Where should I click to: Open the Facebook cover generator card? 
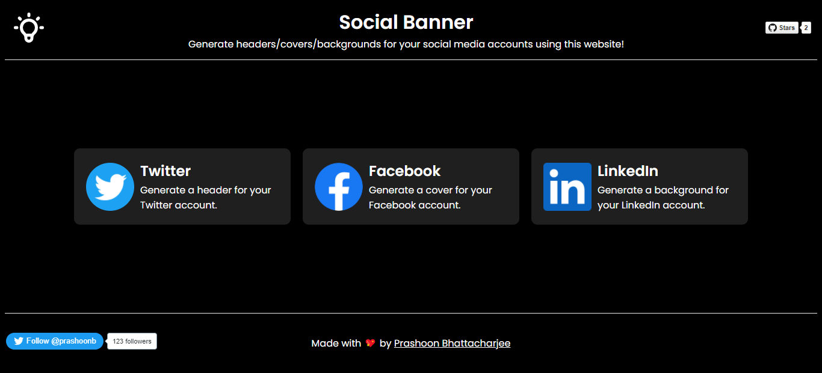[410, 186]
